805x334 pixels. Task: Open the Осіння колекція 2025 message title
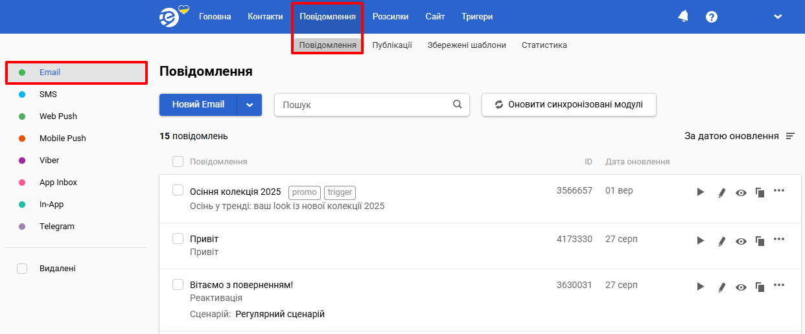click(235, 192)
